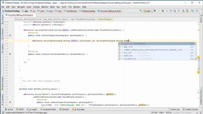Select FirebaseChatApp in navigation bar

pos(11,11)
